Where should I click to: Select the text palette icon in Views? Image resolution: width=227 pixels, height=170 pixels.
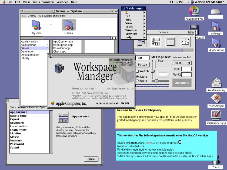pos(185,42)
